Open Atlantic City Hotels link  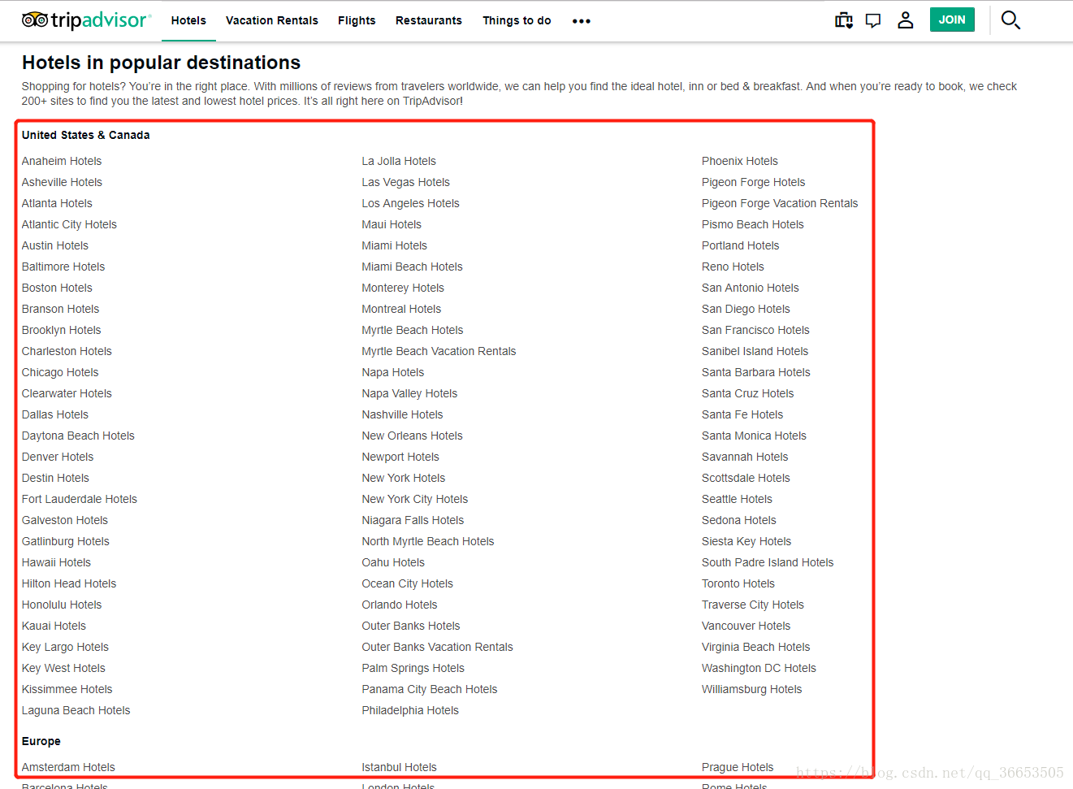[x=69, y=224]
